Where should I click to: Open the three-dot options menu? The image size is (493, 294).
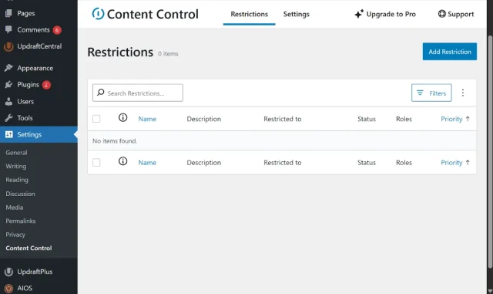[463, 93]
